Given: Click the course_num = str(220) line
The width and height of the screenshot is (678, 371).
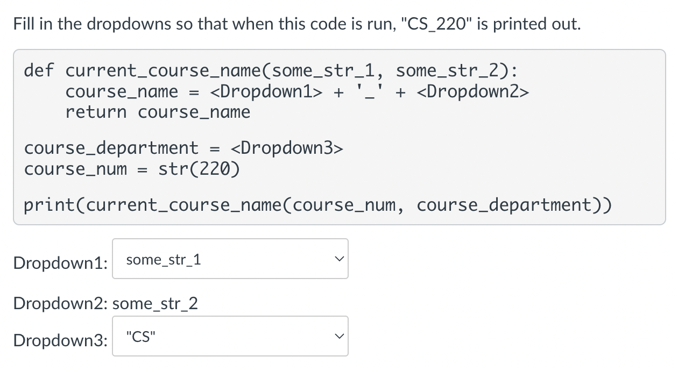Looking at the screenshot, I should (x=132, y=168).
